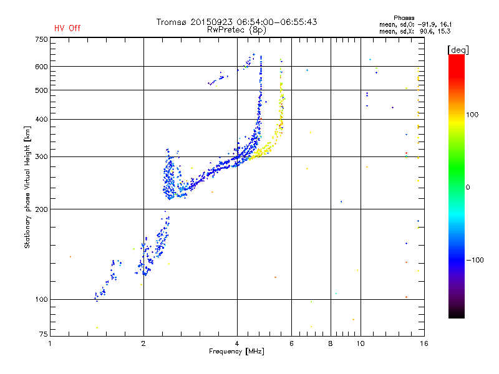This screenshot has height=374, width=499.
Task: Click the colorbar "0" tick label
Action: point(468,188)
